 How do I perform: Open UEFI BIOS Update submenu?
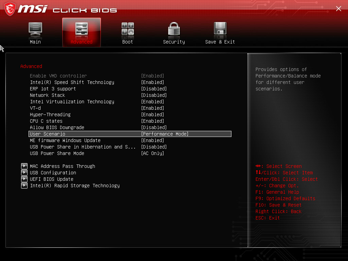52,179
